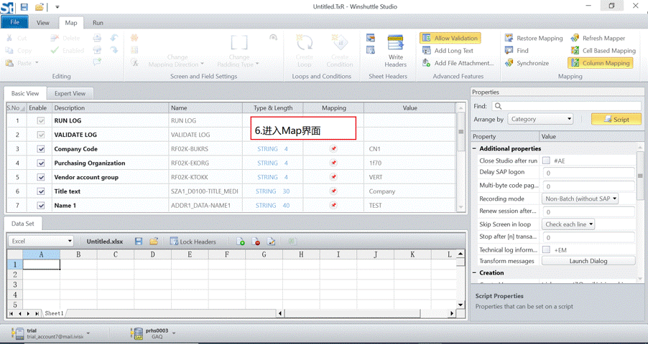Collapse the Creation section
Viewport: 648px width, 344px height.
474,272
